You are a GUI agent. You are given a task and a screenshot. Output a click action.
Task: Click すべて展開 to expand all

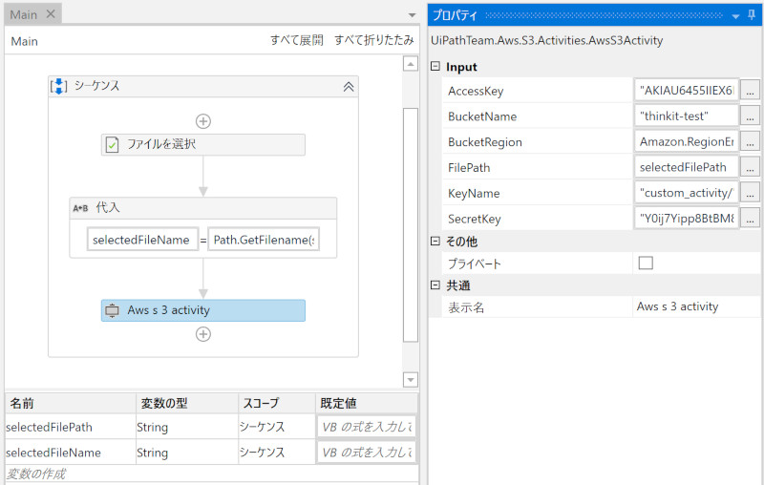coord(296,40)
